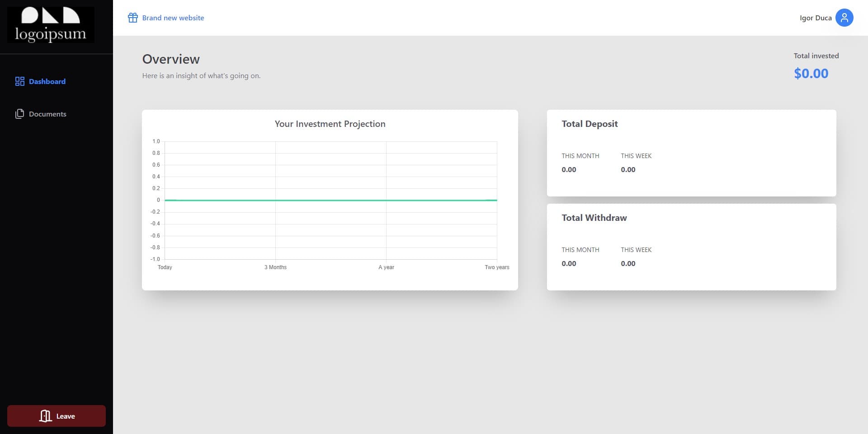868x434 pixels.
Task: Click THIS WEEK under Total Deposit
Action: (636, 156)
